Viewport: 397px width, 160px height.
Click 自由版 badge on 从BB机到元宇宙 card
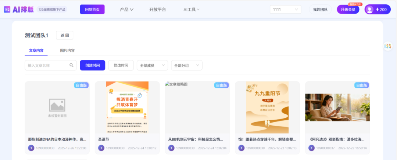click(222, 85)
